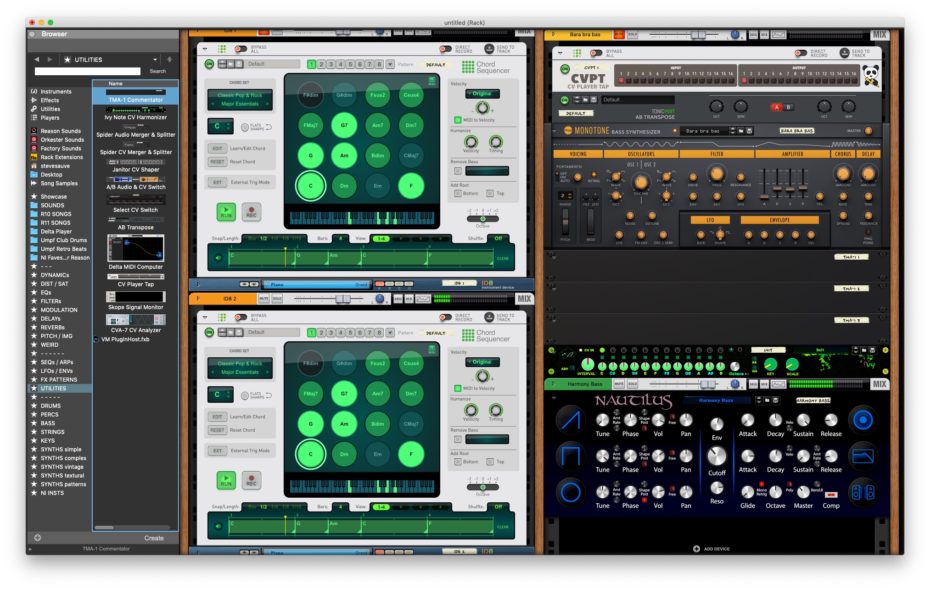Open Monotone OSCILLATORS section tab
Image resolution: width=930 pixels, height=589 pixels.
pos(641,154)
